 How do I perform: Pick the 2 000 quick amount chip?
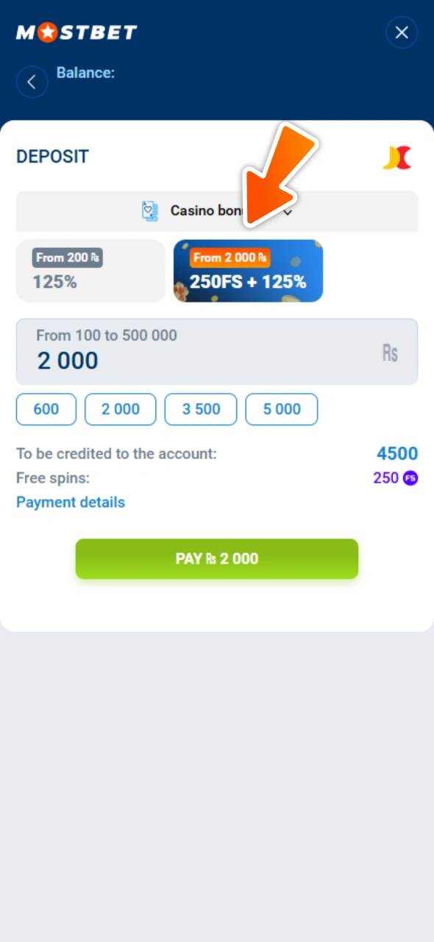[x=120, y=409]
